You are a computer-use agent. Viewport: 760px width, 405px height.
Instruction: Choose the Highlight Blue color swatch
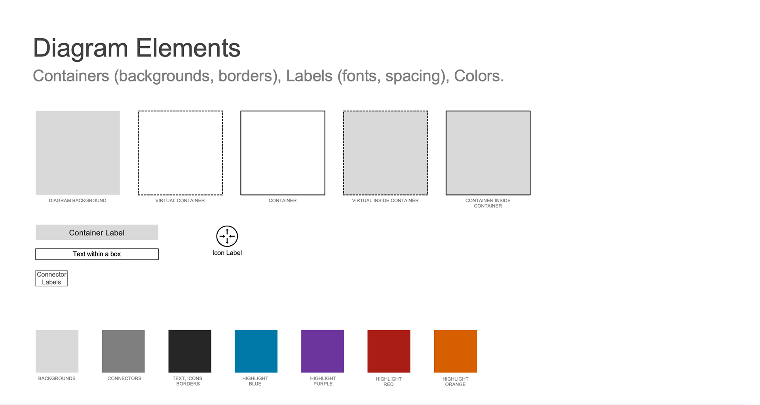[x=256, y=351]
